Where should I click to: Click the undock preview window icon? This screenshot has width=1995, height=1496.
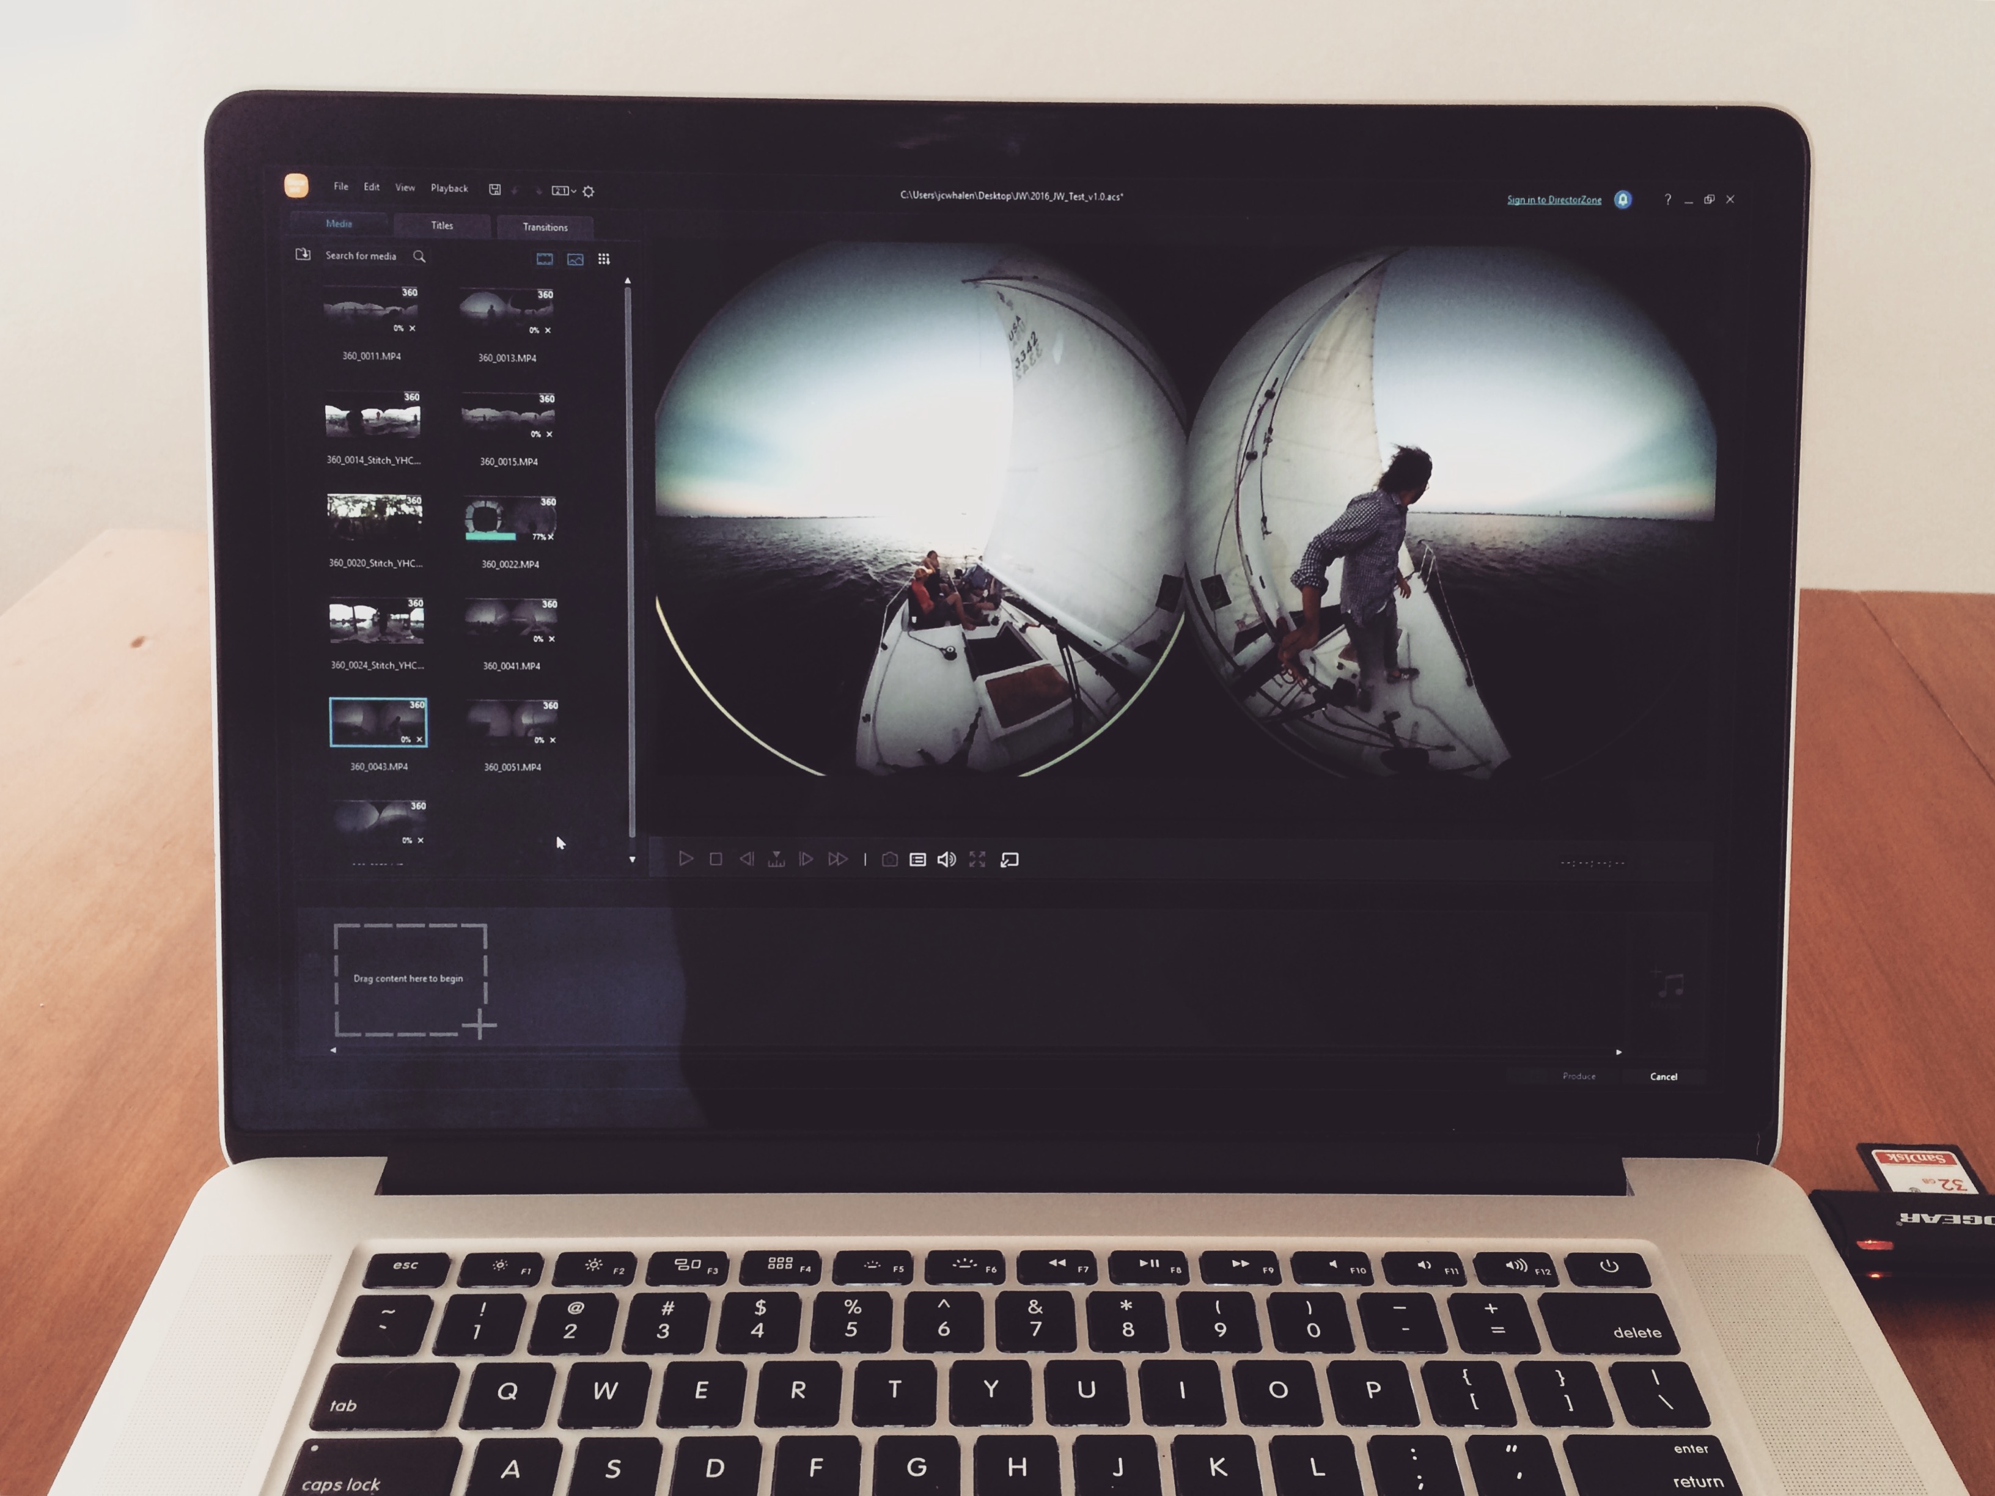pos(1010,859)
